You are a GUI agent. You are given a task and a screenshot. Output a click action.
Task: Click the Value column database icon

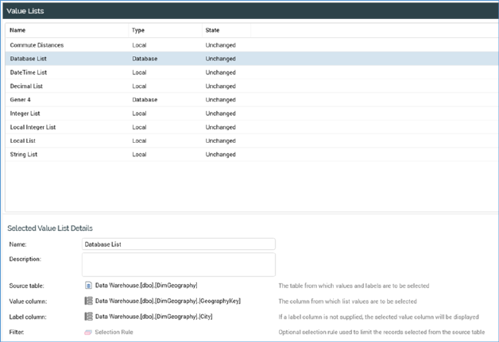click(88, 301)
